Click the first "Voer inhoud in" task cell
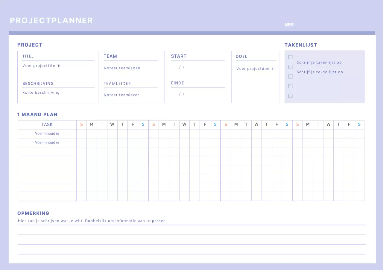Viewport: 383px width, 270px height. (47, 133)
